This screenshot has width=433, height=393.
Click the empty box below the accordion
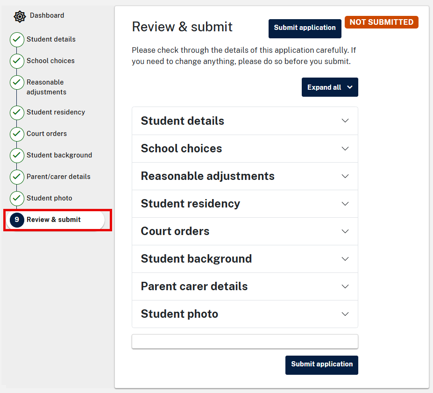click(x=245, y=342)
